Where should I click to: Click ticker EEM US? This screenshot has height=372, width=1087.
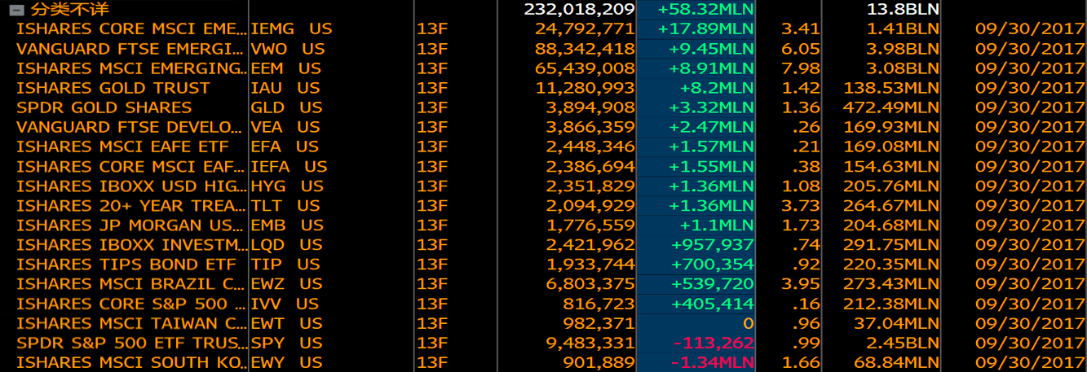point(286,68)
